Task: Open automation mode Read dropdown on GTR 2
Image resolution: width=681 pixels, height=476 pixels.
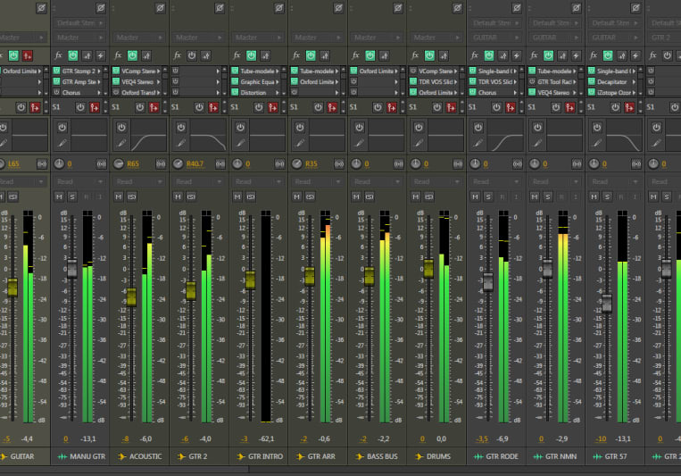Action: click(198, 181)
